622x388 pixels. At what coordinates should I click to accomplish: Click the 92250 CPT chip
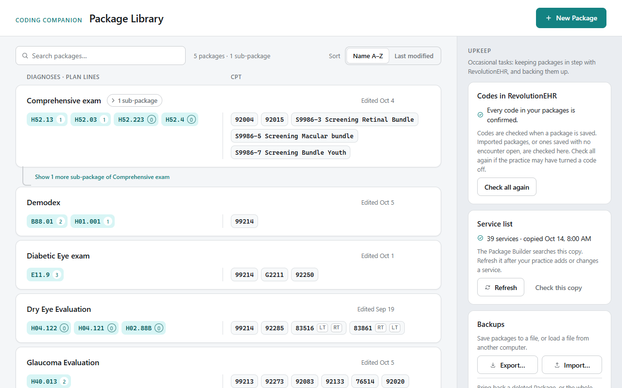pyautogui.click(x=305, y=275)
